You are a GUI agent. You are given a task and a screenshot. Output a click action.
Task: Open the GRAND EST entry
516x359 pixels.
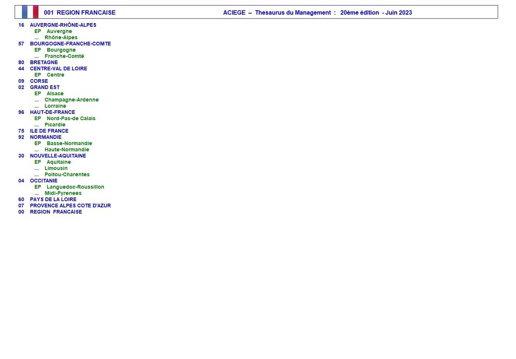[x=45, y=87]
